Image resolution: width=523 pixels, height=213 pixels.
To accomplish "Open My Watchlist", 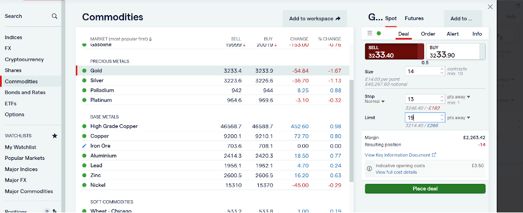I will click(x=20, y=147).
